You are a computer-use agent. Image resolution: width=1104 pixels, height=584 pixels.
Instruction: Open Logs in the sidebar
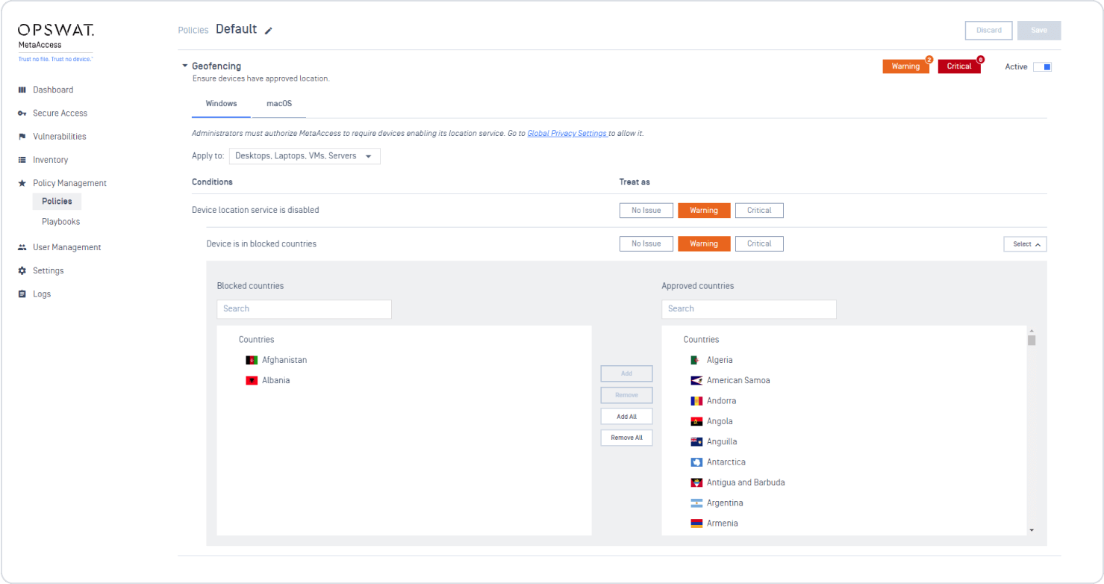(x=42, y=294)
